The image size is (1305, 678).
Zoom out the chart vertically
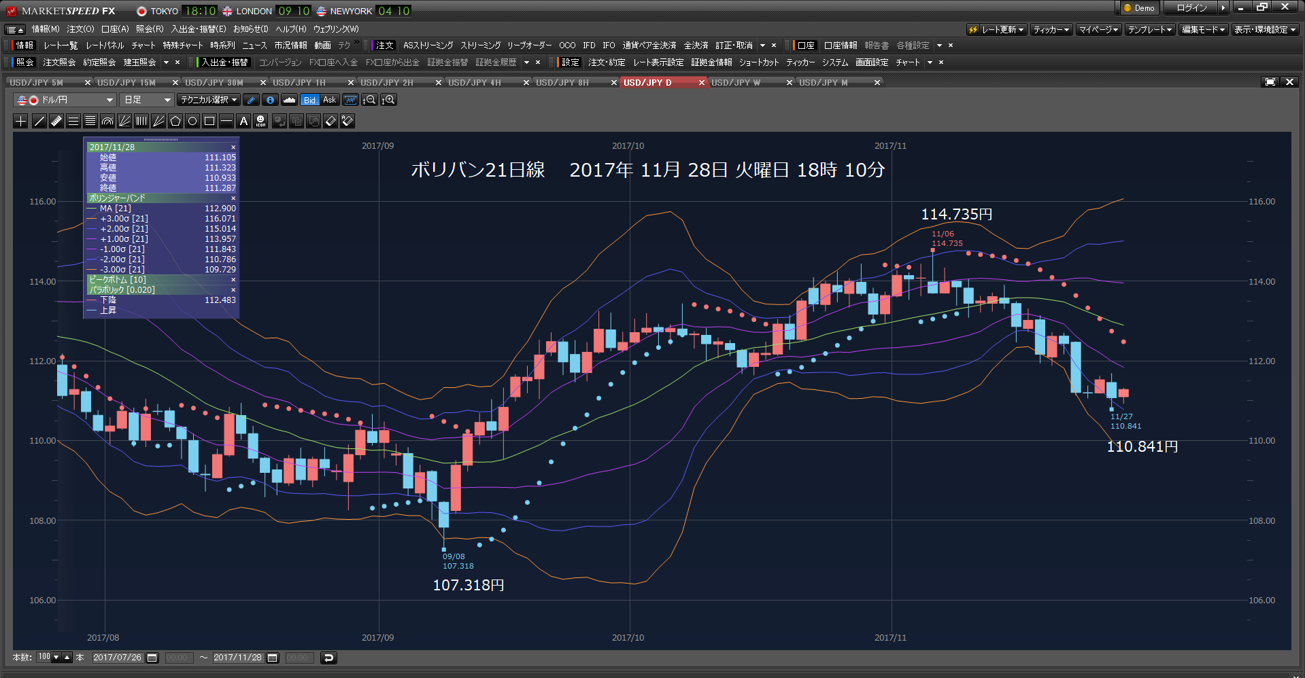pyautogui.click(x=369, y=100)
